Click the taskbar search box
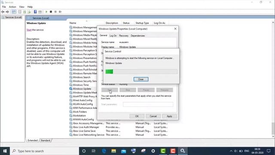 pos(45,151)
